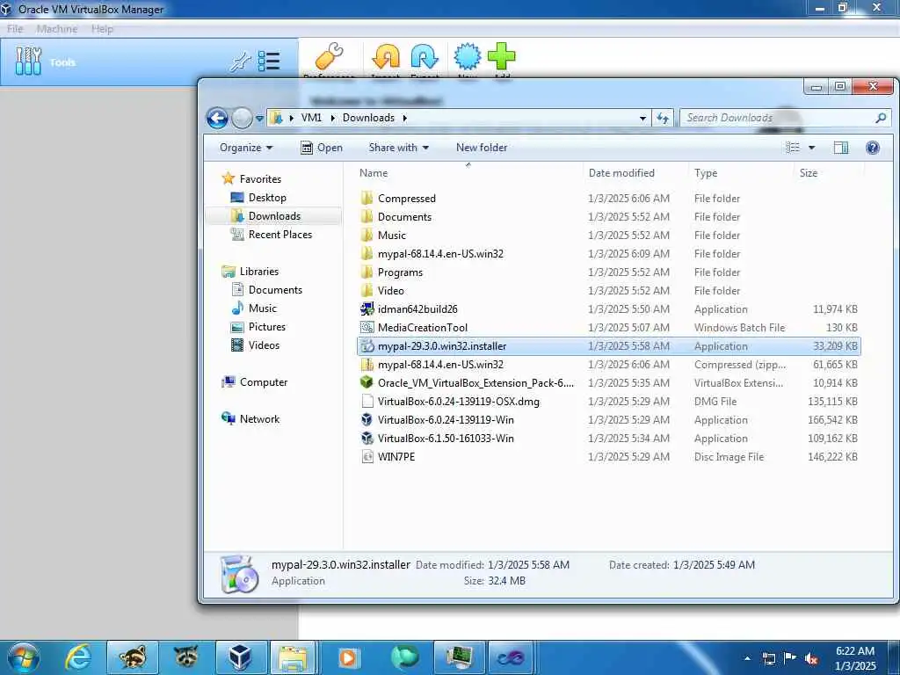Toggle the preview pane button
The height and width of the screenshot is (675, 900).
pos(841,148)
